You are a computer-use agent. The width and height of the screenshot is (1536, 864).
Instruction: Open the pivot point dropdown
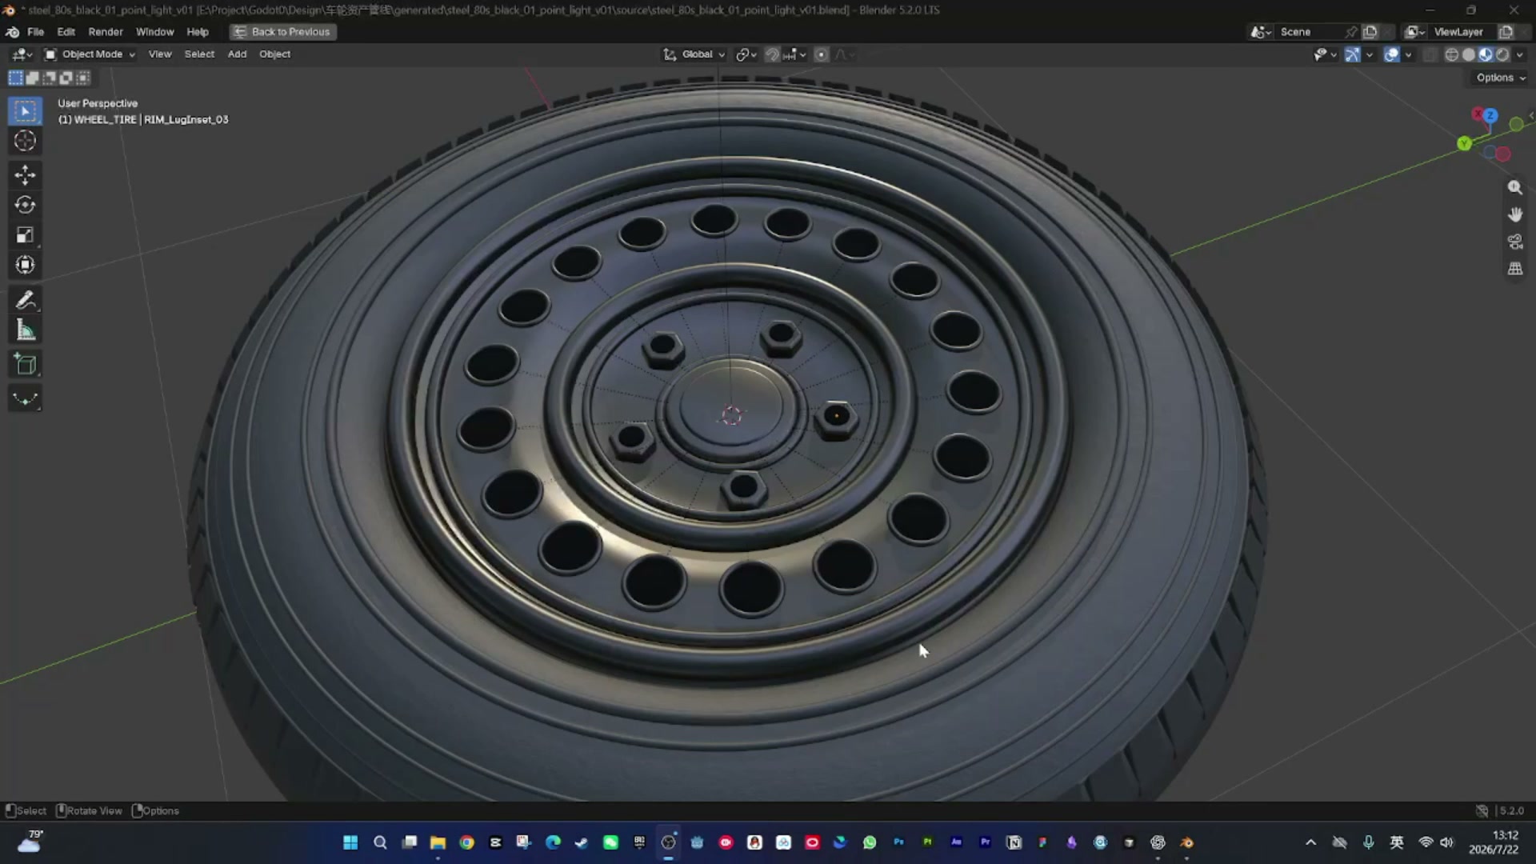tap(746, 54)
